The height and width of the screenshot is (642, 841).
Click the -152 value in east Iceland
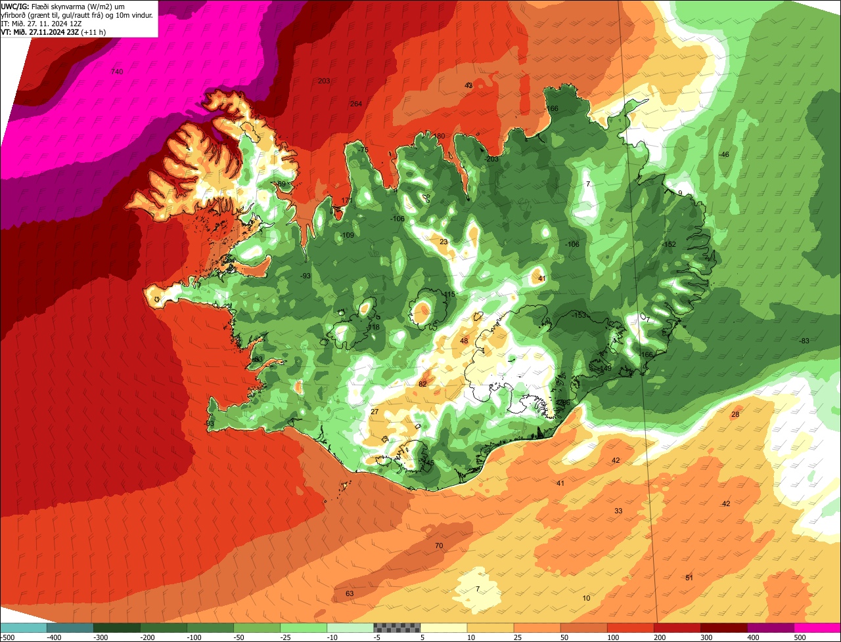pos(669,244)
